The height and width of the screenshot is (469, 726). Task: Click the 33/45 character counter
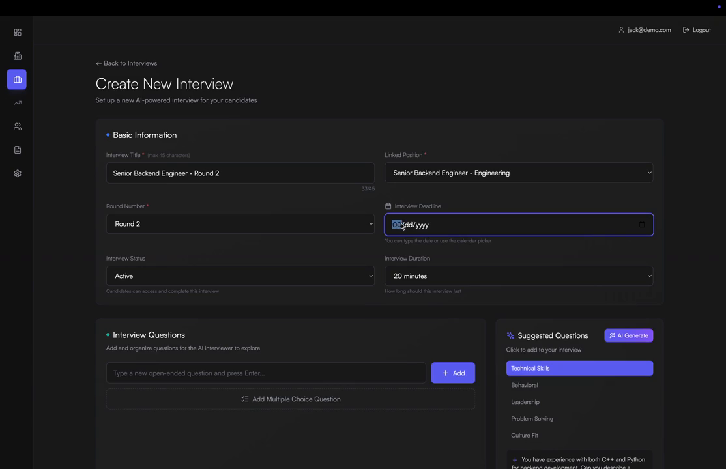(x=368, y=189)
